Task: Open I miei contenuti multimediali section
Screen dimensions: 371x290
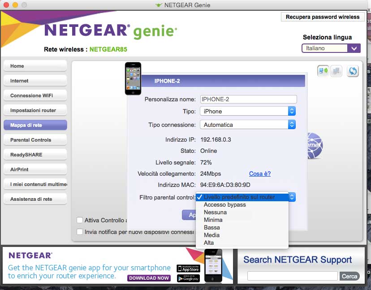Action: pos(35,184)
